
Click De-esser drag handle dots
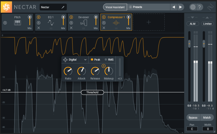click(84, 28)
